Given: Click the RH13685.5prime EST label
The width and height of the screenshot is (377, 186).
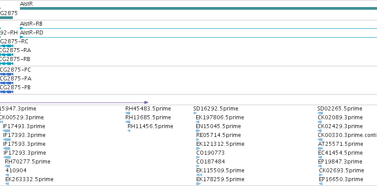Looking at the screenshot, I should click(x=148, y=118).
